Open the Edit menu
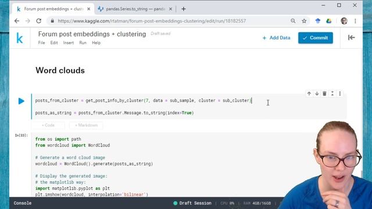The image size is (372, 209). pyautogui.click(x=54, y=42)
